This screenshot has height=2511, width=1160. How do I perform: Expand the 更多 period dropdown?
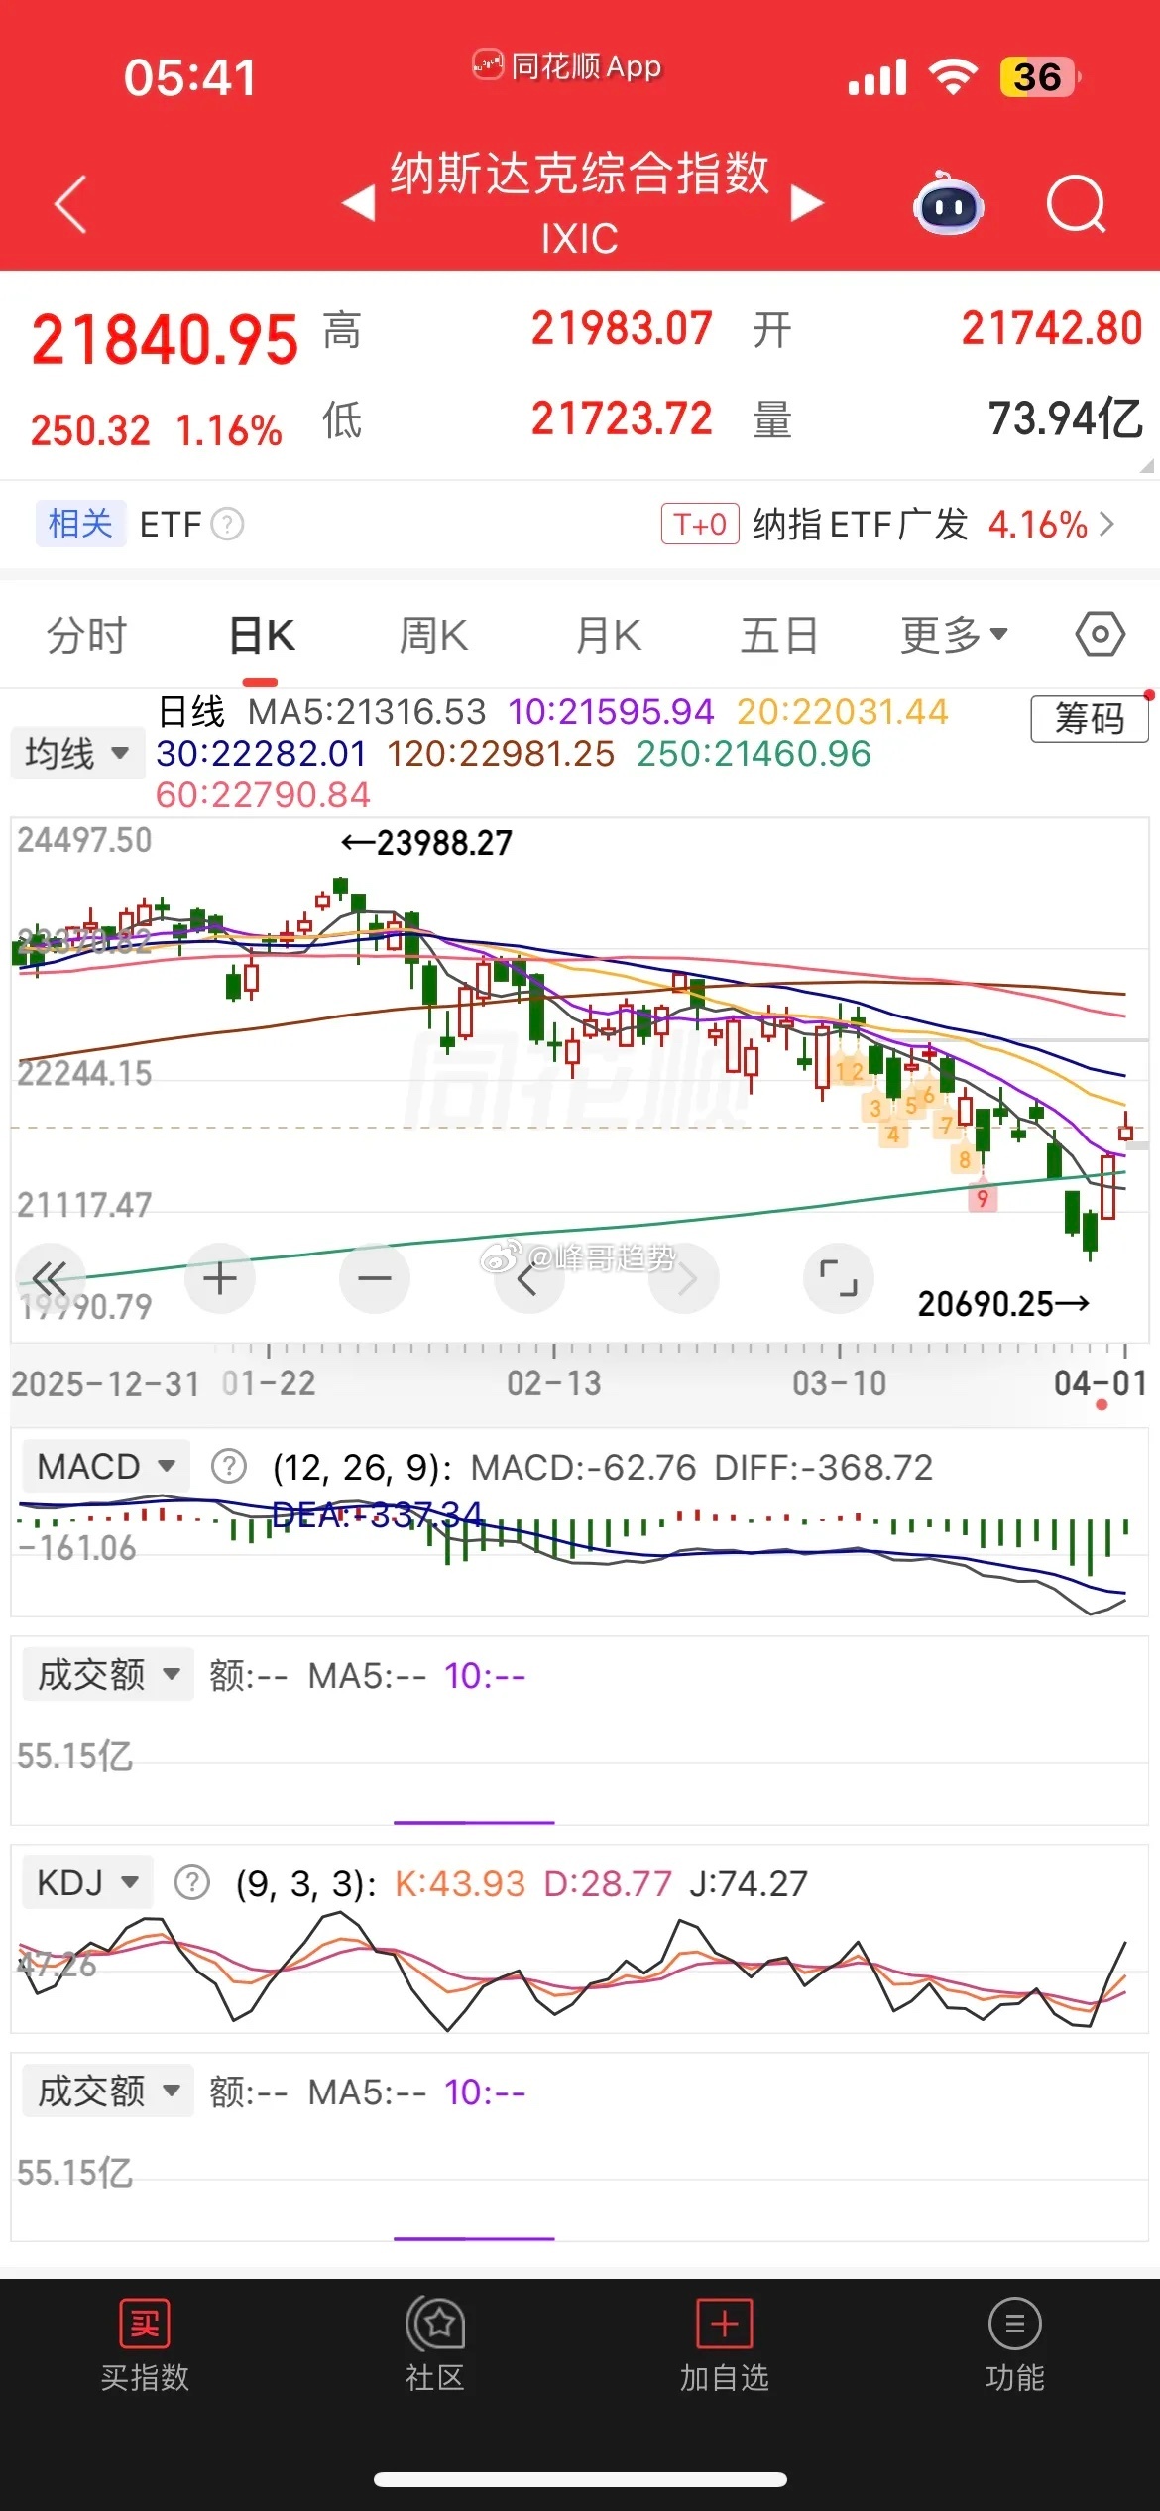tap(954, 635)
